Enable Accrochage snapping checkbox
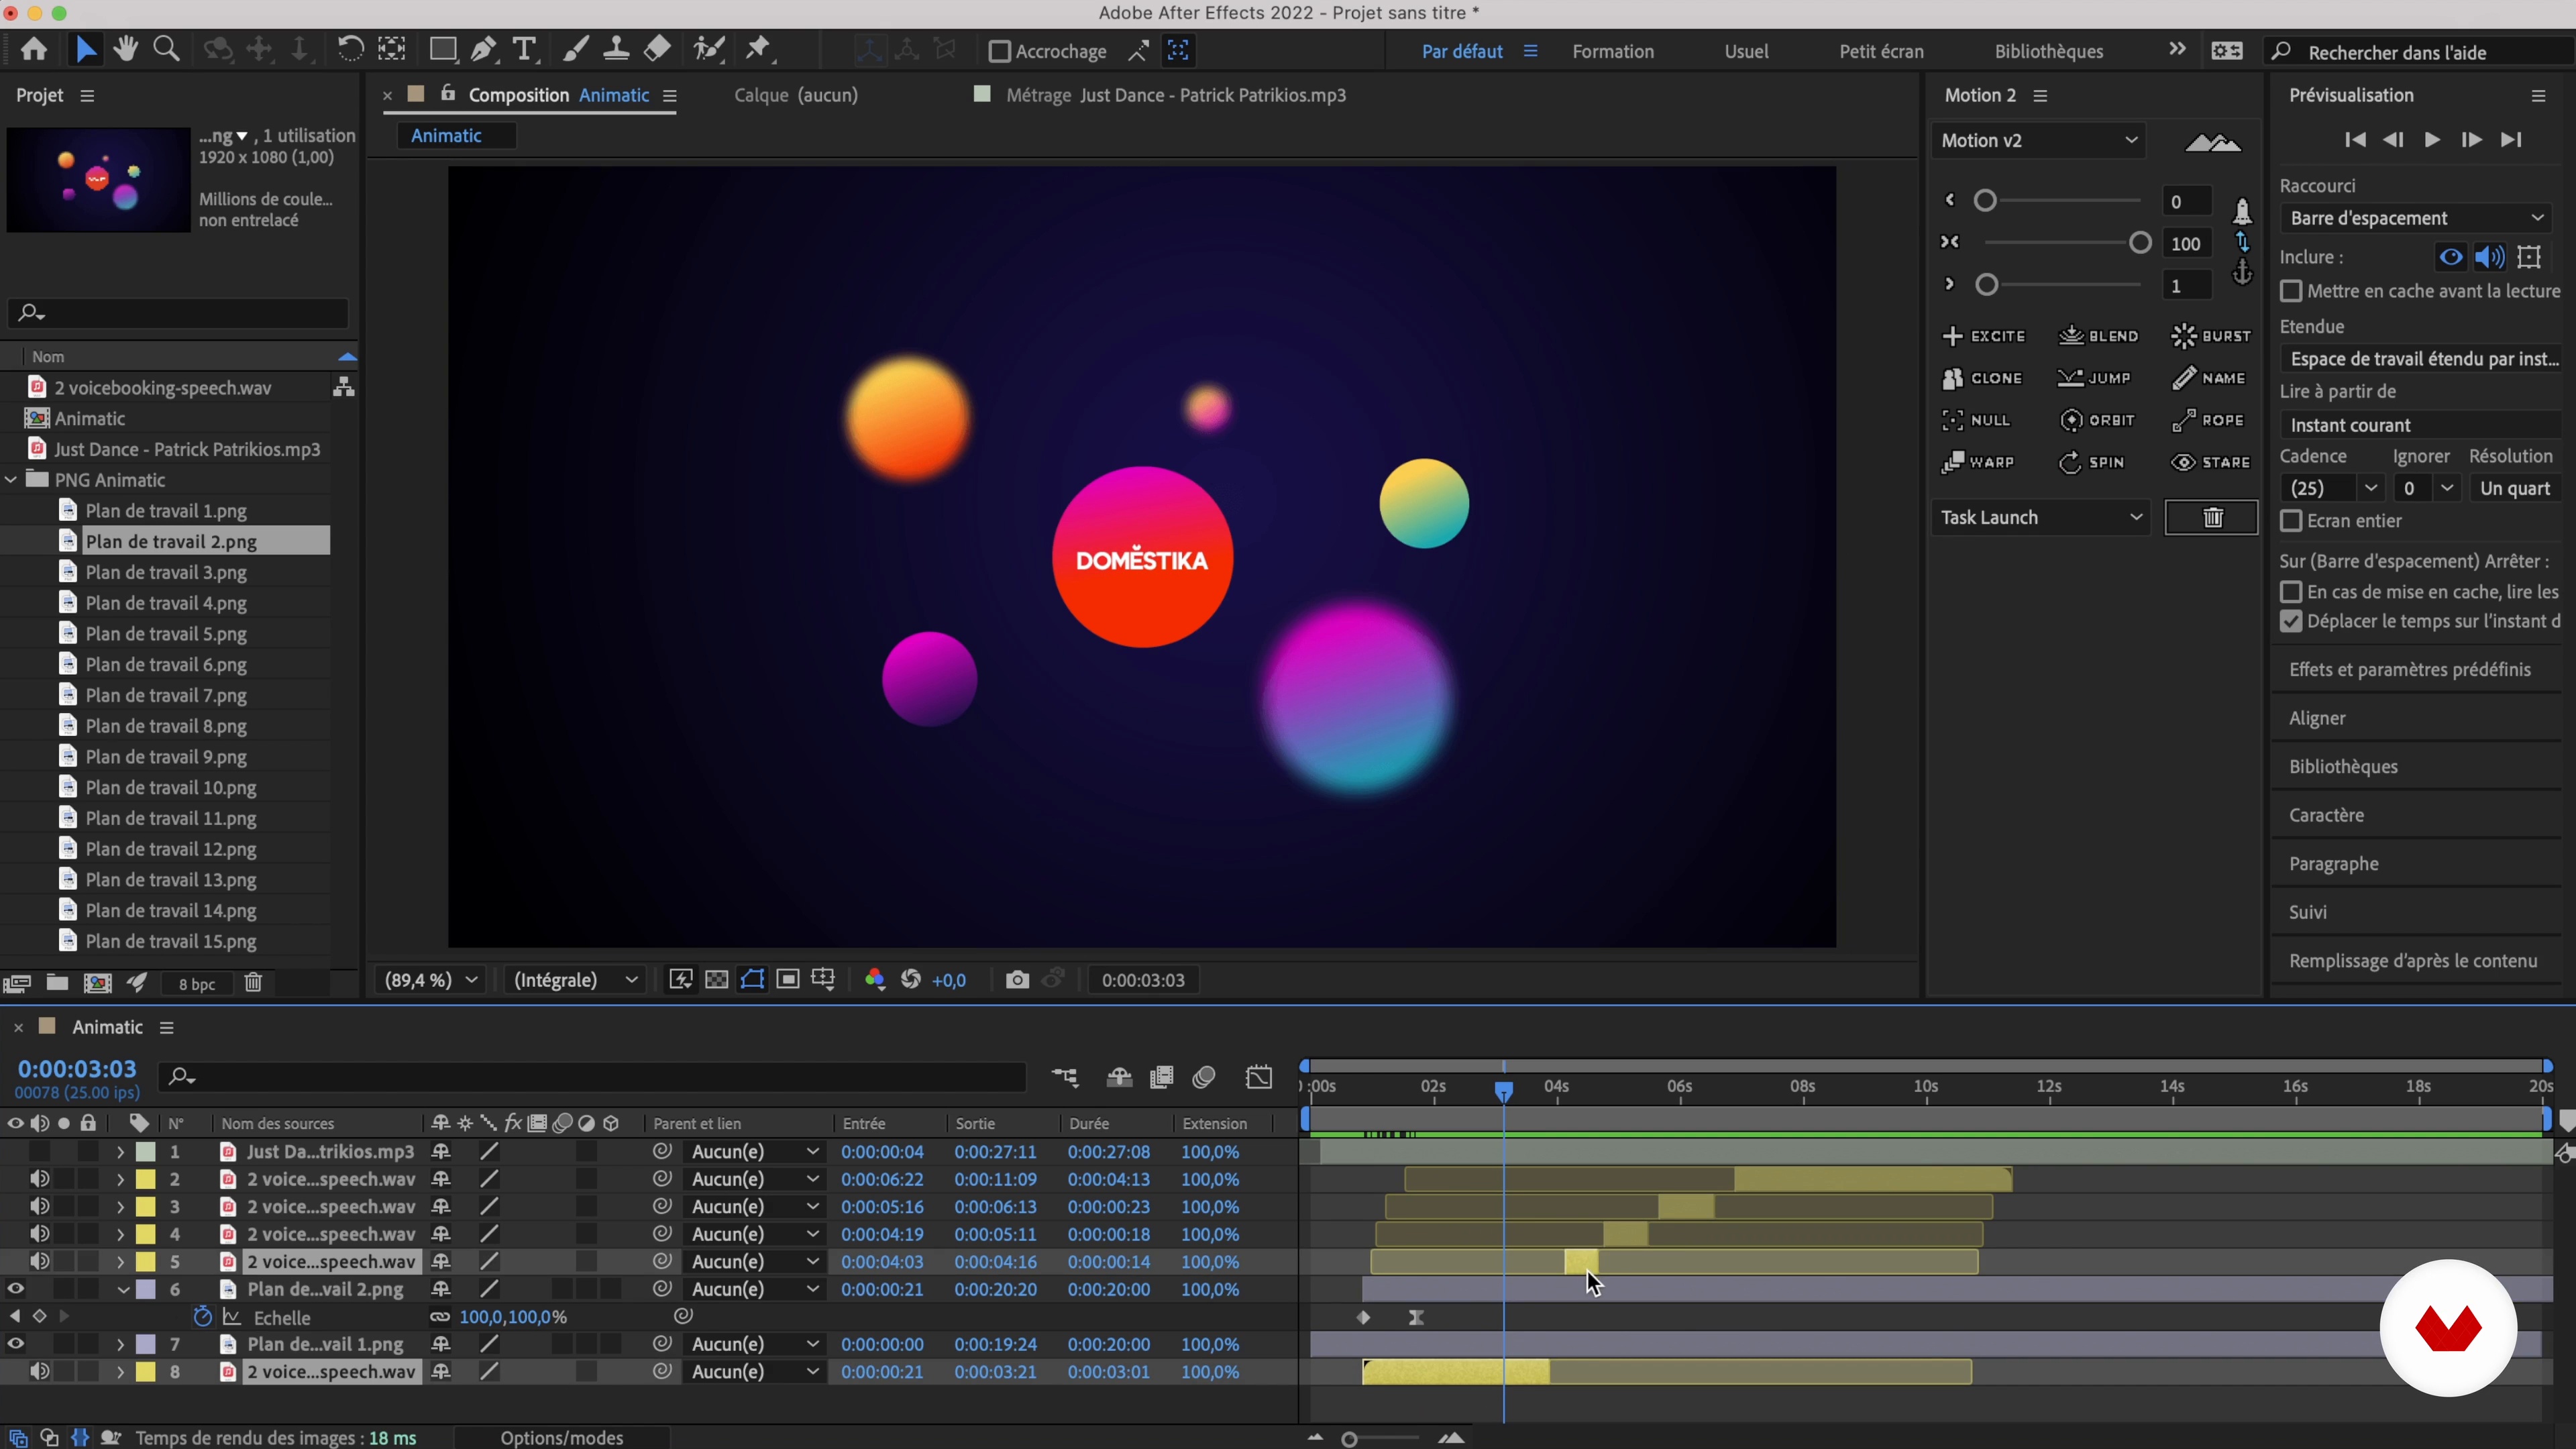This screenshot has height=1449, width=2576. tap(999, 51)
